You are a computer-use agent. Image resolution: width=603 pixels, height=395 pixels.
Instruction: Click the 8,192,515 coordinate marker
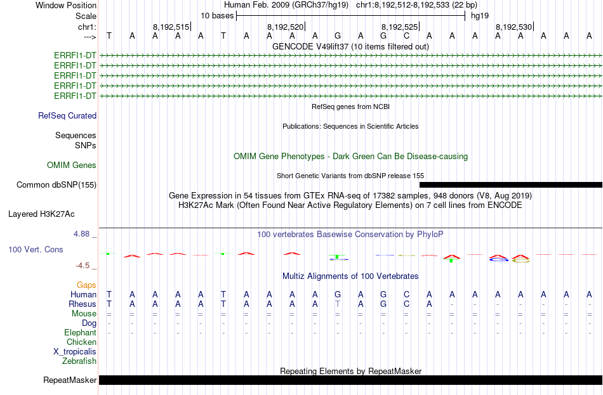pos(171,27)
